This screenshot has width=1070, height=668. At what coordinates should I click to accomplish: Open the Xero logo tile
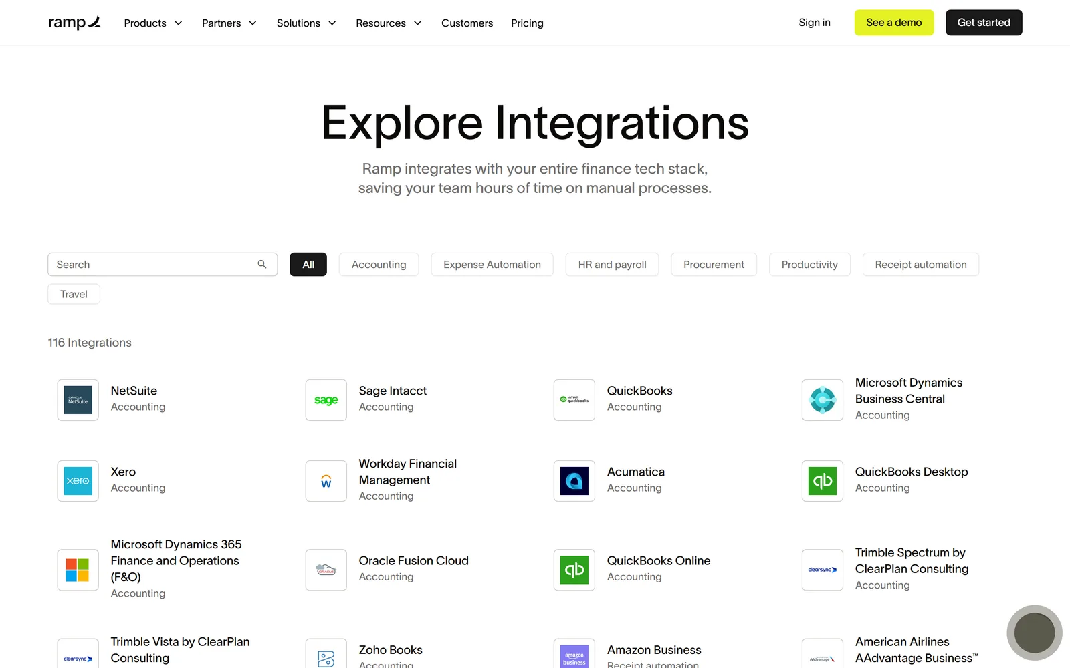78,481
